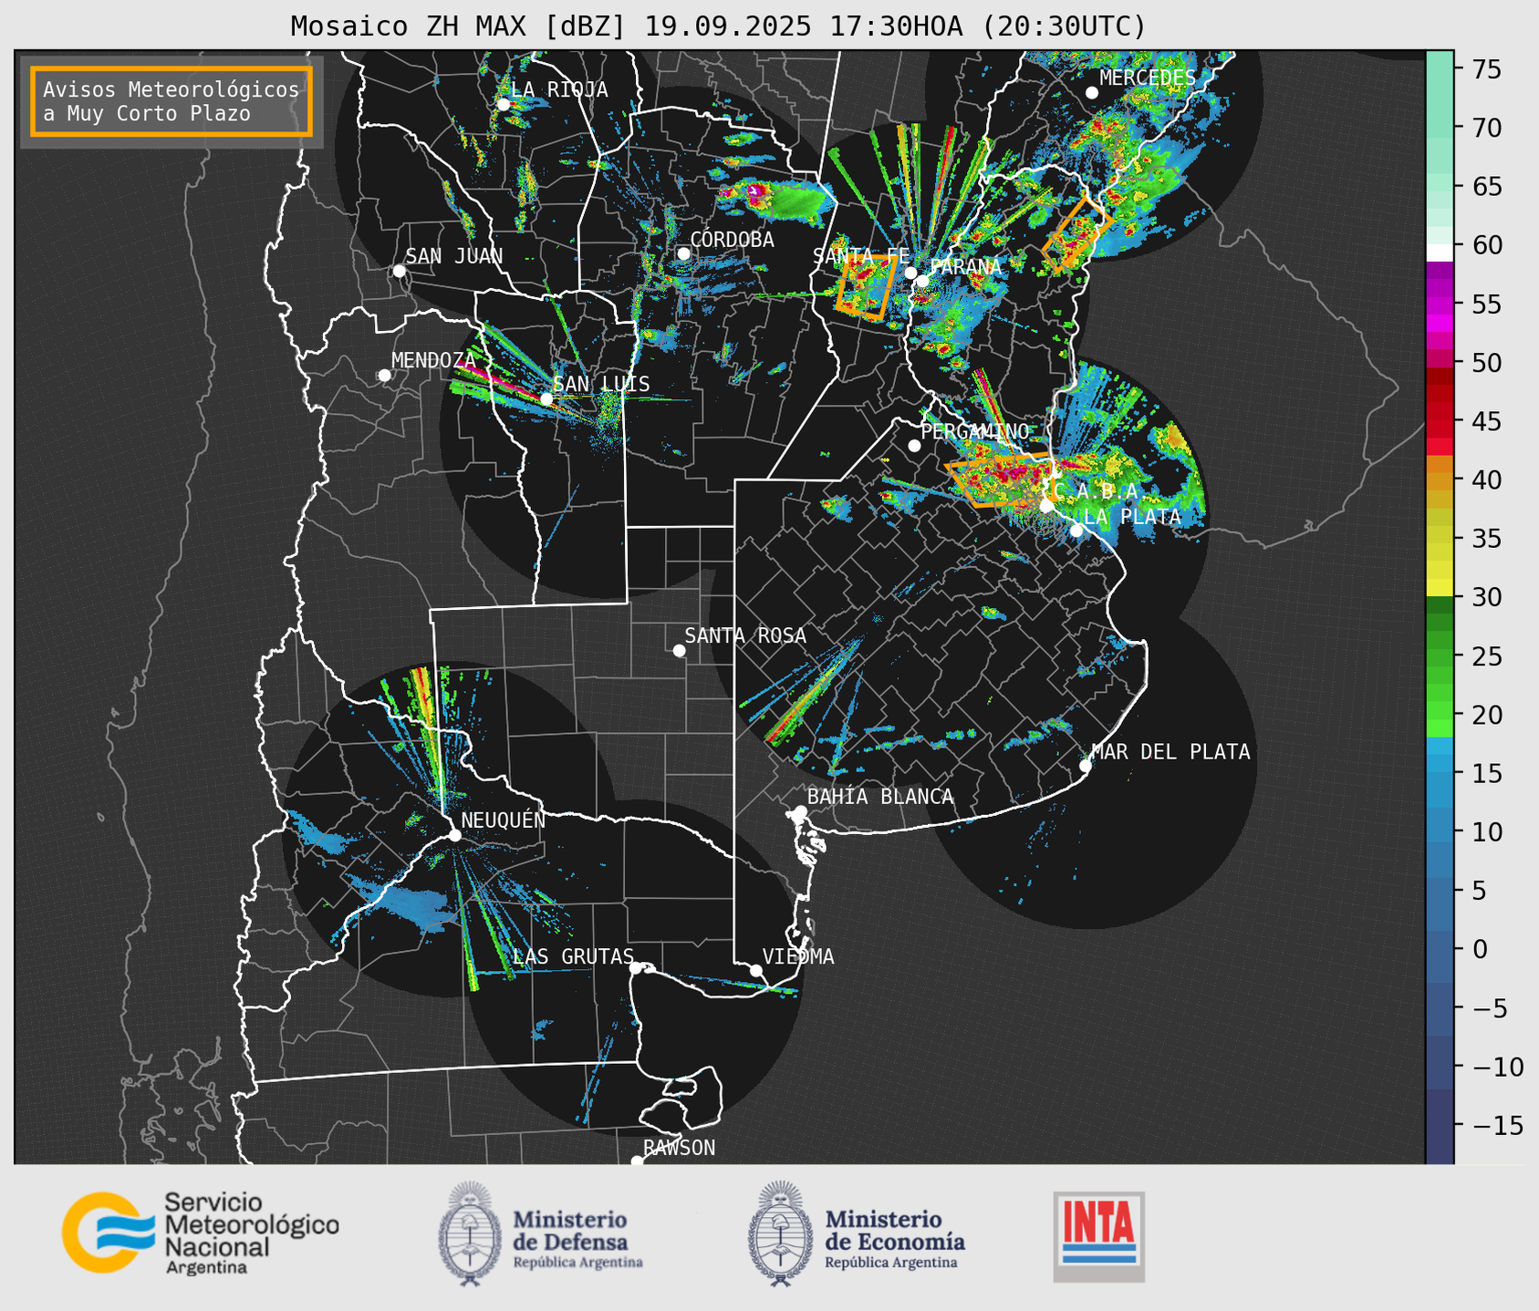Screen dimensions: 1539x1311
Task: Click the 'SANTA FE' city label
Action: [860, 256]
